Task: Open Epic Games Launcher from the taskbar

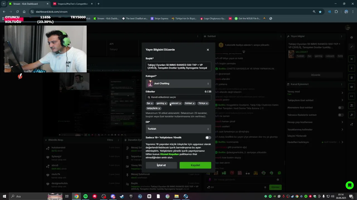Action: click(131, 196)
